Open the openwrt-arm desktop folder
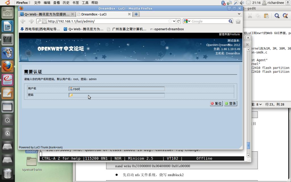Image resolution: width=291 pixels, height=182 pixels. [32, 164]
